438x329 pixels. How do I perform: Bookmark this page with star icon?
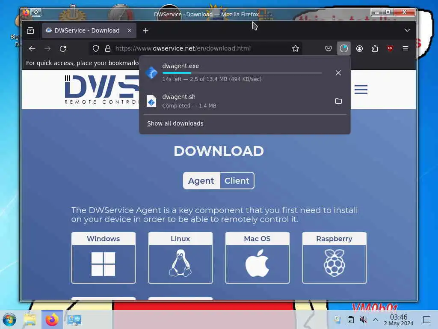click(x=295, y=48)
